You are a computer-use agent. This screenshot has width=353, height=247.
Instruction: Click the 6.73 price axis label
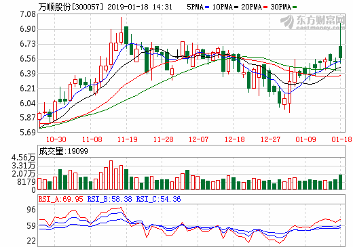coord(28,44)
